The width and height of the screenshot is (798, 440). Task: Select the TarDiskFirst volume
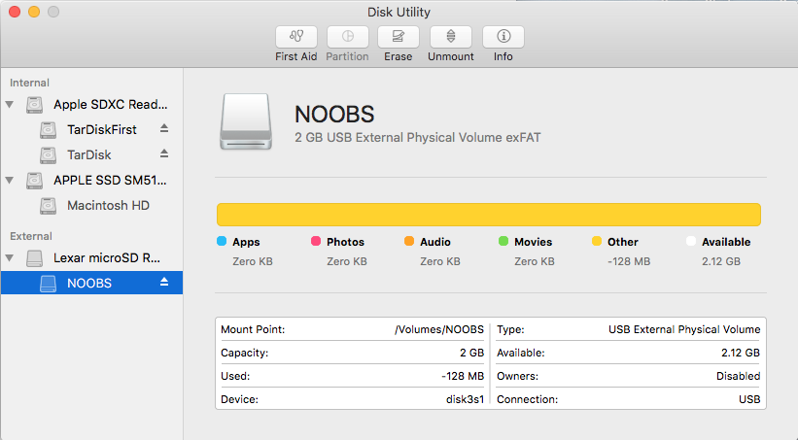pyautogui.click(x=101, y=129)
